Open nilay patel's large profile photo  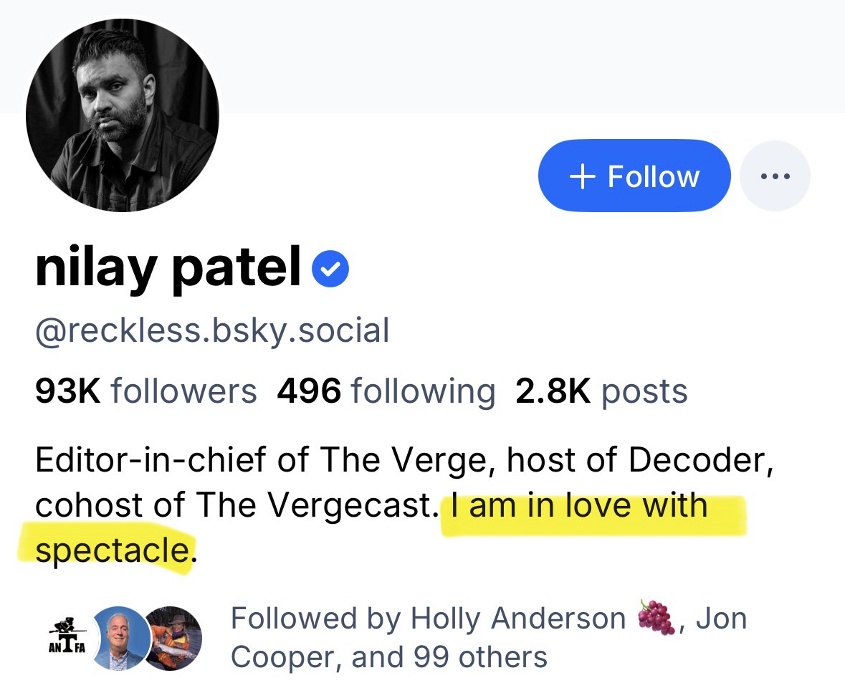pos(123,115)
